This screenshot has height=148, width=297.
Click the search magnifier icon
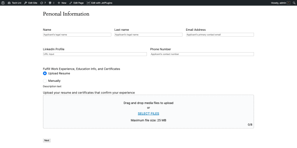pyautogui.click(x=294, y=3)
